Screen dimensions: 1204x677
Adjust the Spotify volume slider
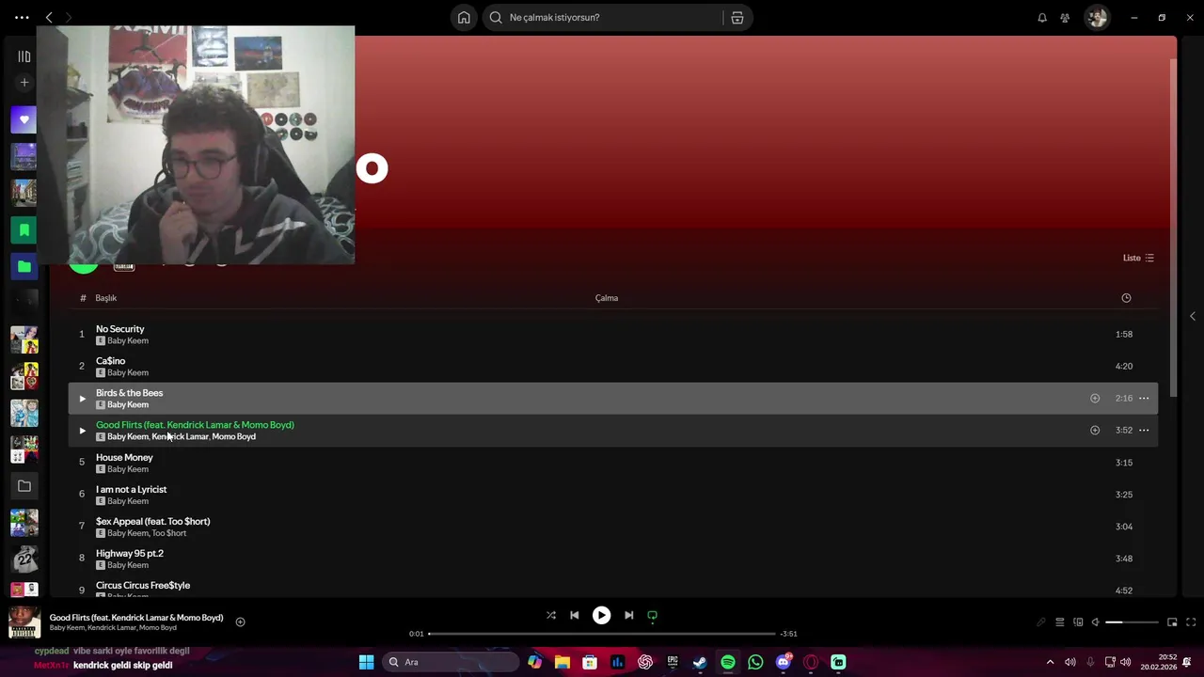coord(1132,622)
